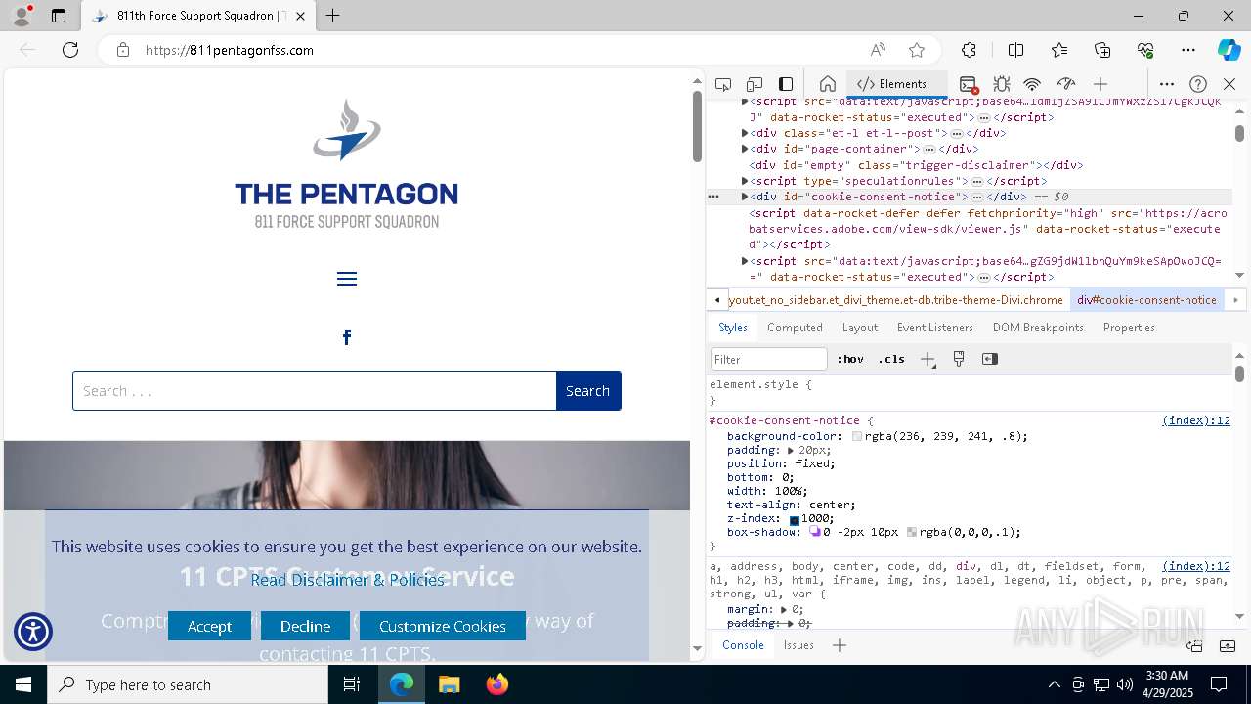
Task: Open Windows Start menu
Action: [x=23, y=684]
